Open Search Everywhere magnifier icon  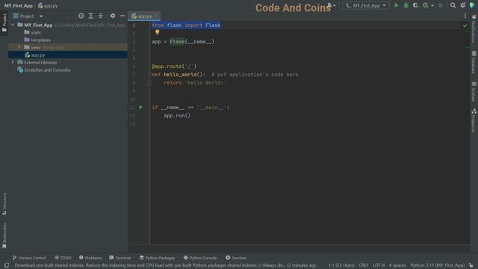[x=453, y=5]
